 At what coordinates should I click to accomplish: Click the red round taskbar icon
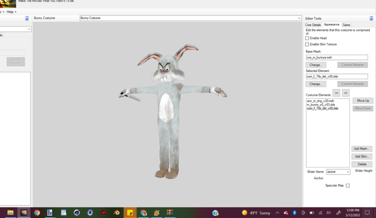coord(103,213)
